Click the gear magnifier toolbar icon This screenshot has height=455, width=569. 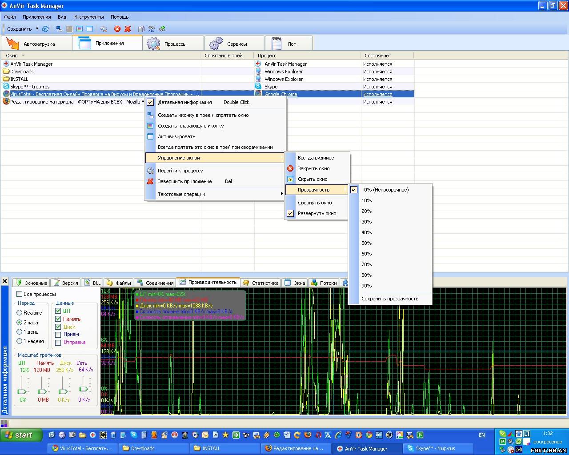coord(104,29)
